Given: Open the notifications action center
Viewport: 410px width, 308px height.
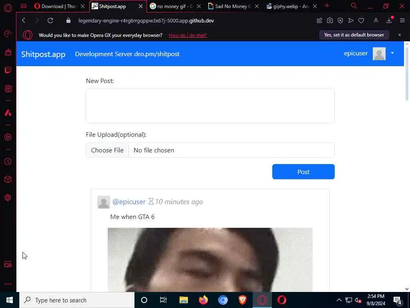Looking at the screenshot, I should tap(398, 300).
